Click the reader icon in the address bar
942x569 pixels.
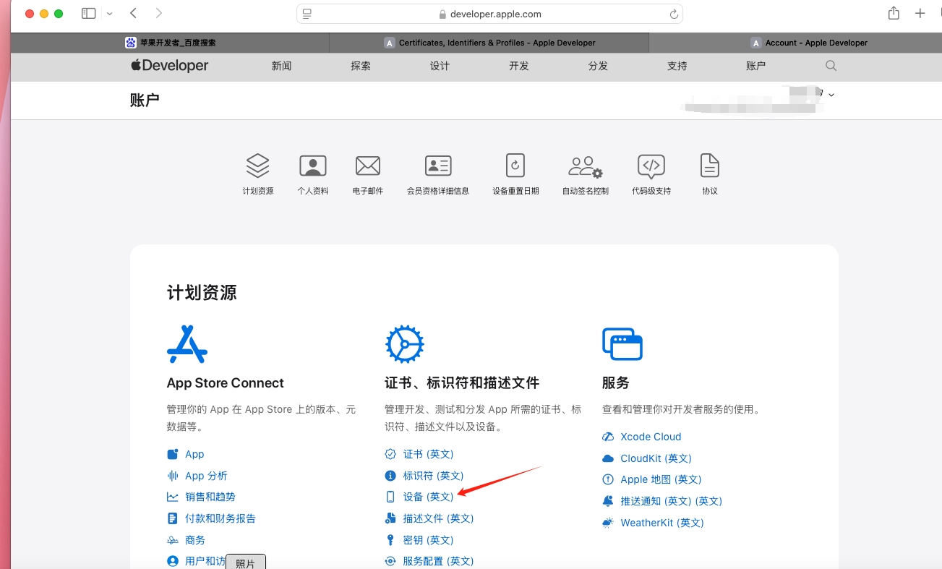coord(307,14)
